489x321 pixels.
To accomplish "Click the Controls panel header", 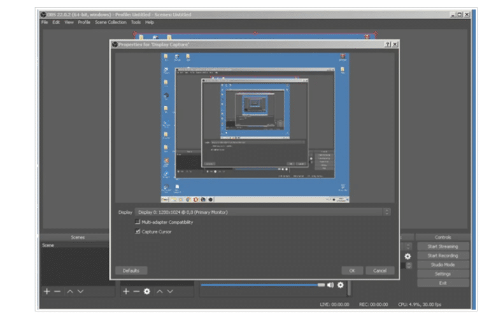I will (x=443, y=237).
